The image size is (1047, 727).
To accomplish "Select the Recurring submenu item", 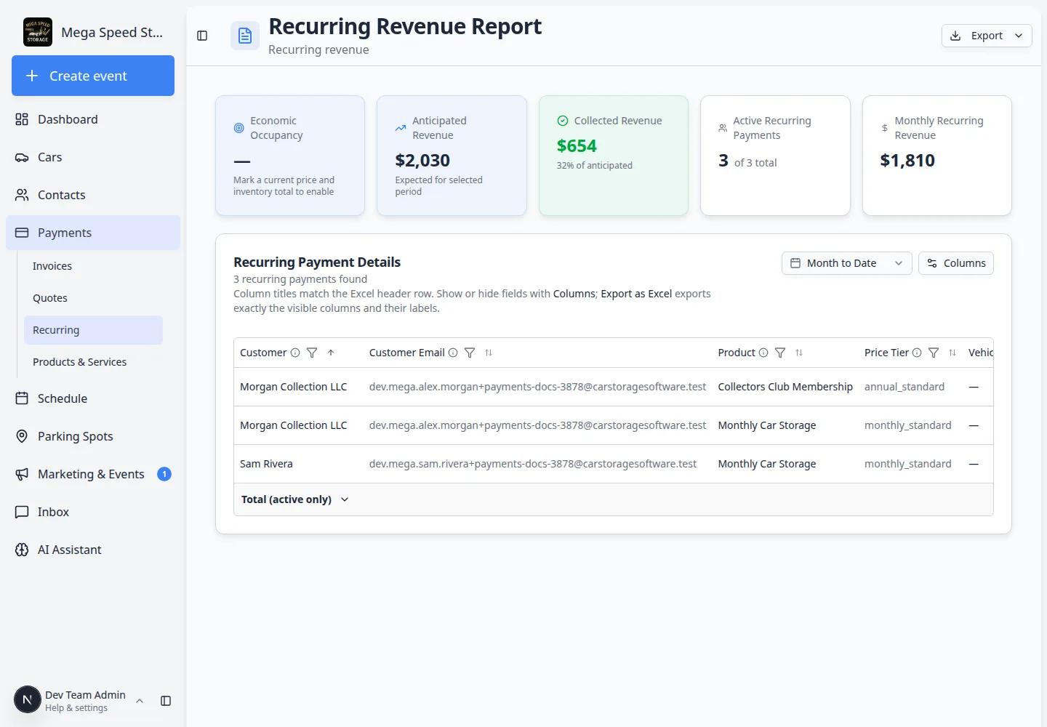I will point(93,330).
